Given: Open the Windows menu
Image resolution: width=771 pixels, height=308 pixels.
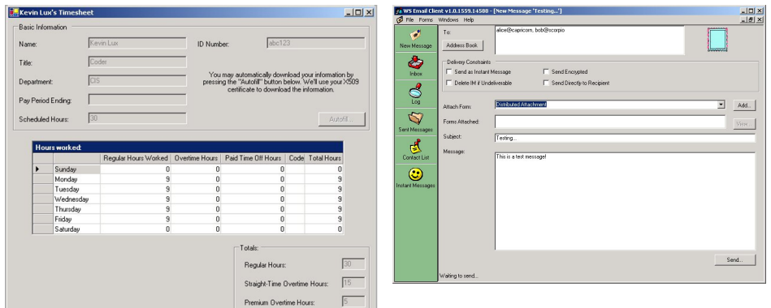Looking at the screenshot, I should (x=448, y=20).
